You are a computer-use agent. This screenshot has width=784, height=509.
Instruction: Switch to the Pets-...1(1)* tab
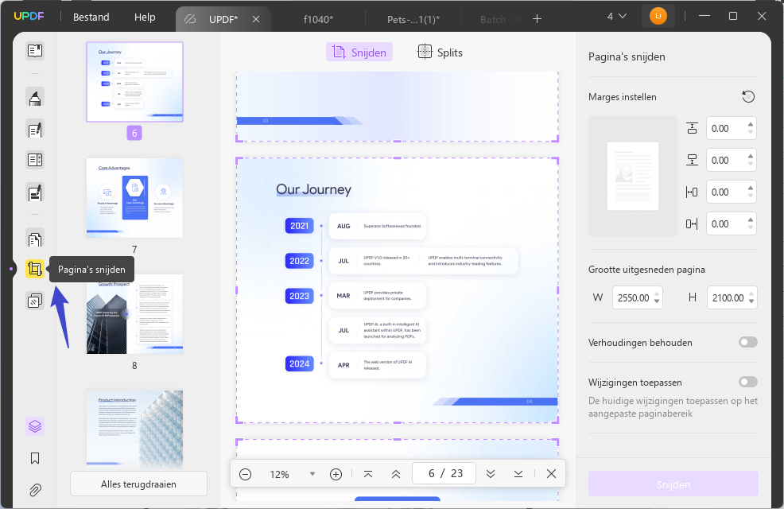pyautogui.click(x=413, y=20)
